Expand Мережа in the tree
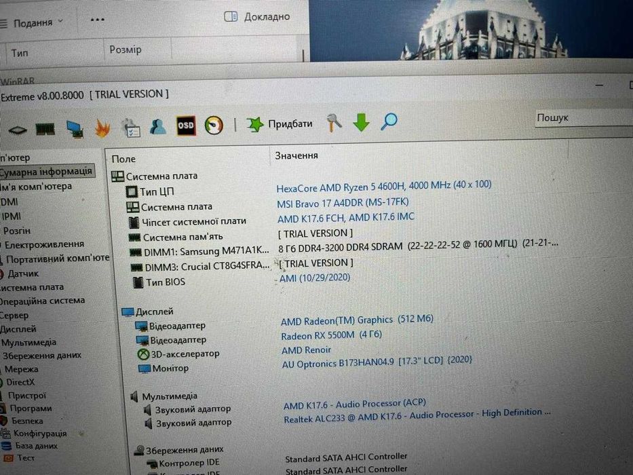This screenshot has width=633, height=475. coord(22,369)
